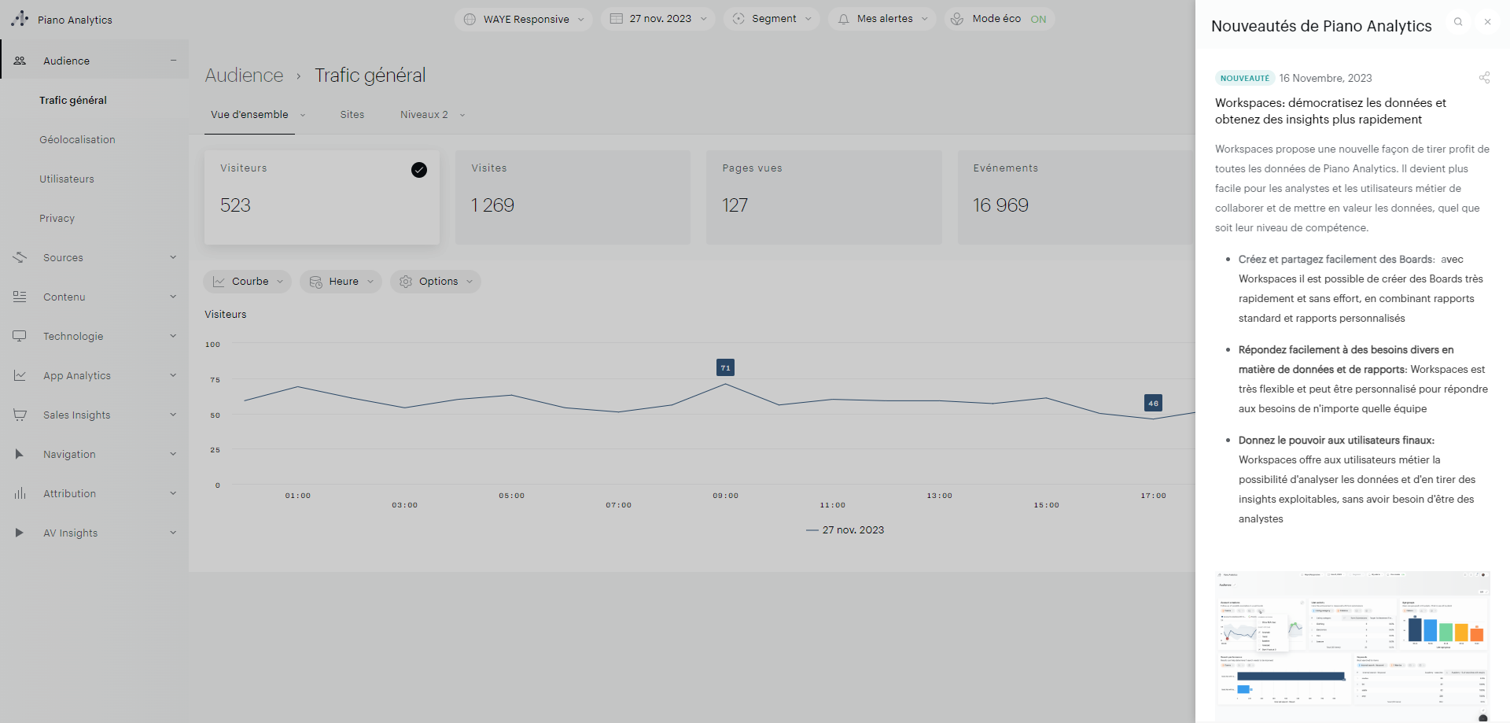The image size is (1510, 723).
Task: Expand the Courbe chart type dropdown
Action: pos(248,282)
